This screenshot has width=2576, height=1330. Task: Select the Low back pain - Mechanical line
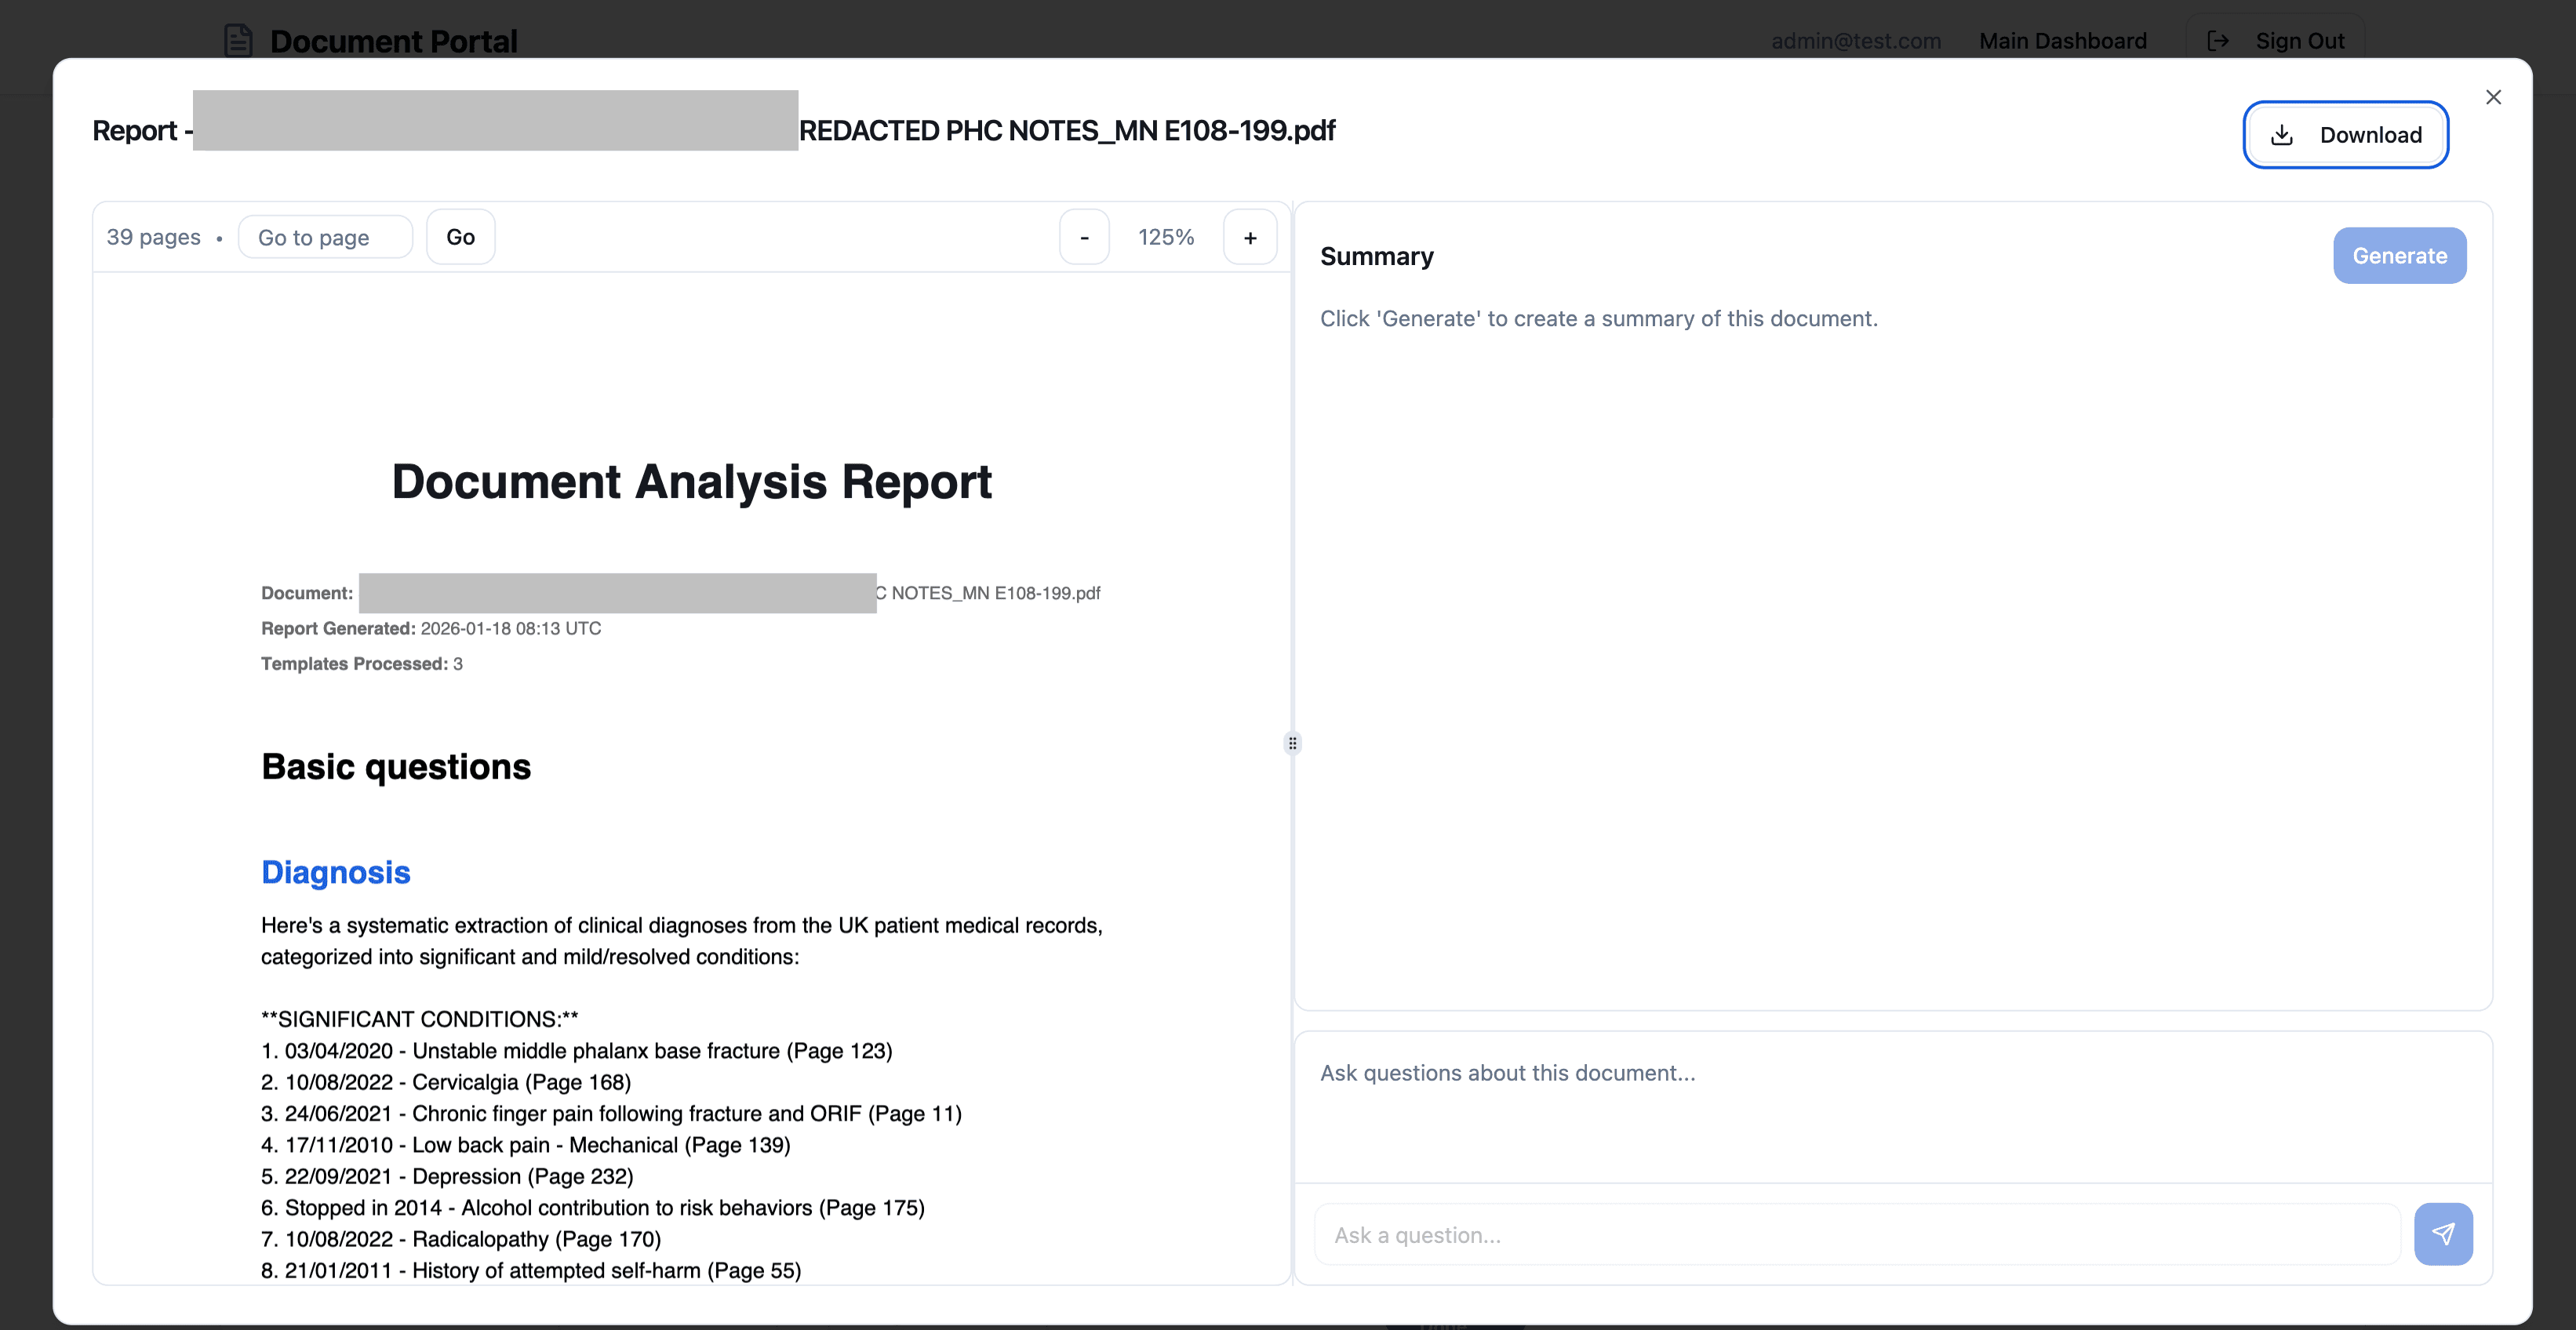click(x=526, y=1145)
